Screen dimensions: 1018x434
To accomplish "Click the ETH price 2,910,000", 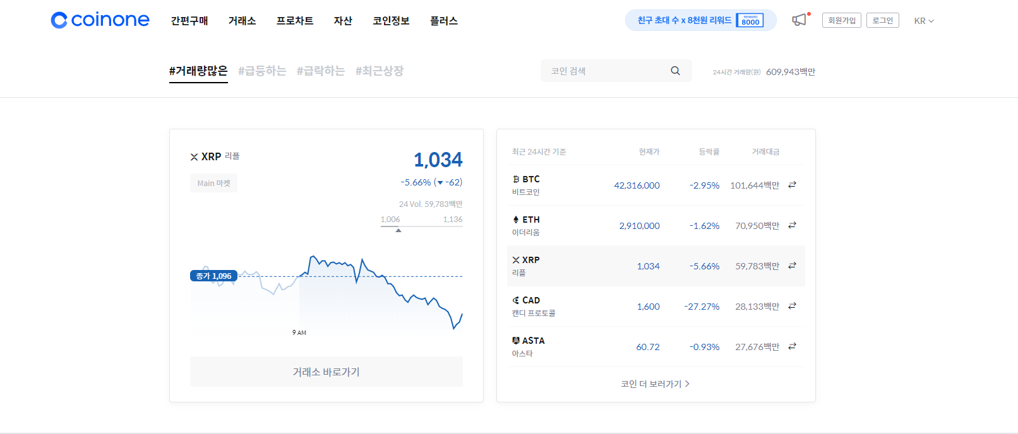I will pyautogui.click(x=639, y=226).
